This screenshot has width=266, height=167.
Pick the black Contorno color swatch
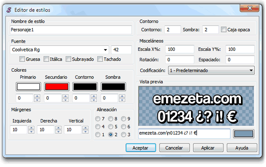[x=85, y=87]
